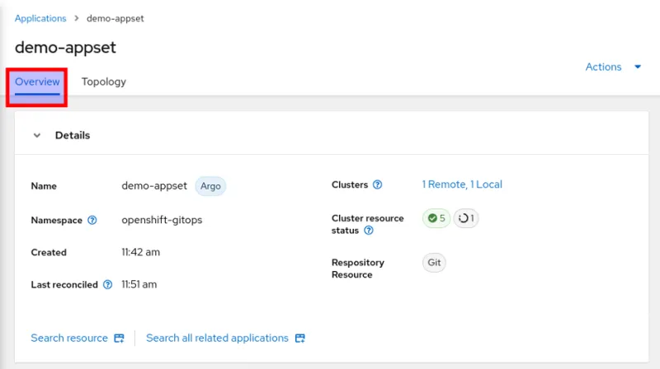Go to Applications via the breadcrumb

[x=40, y=18]
